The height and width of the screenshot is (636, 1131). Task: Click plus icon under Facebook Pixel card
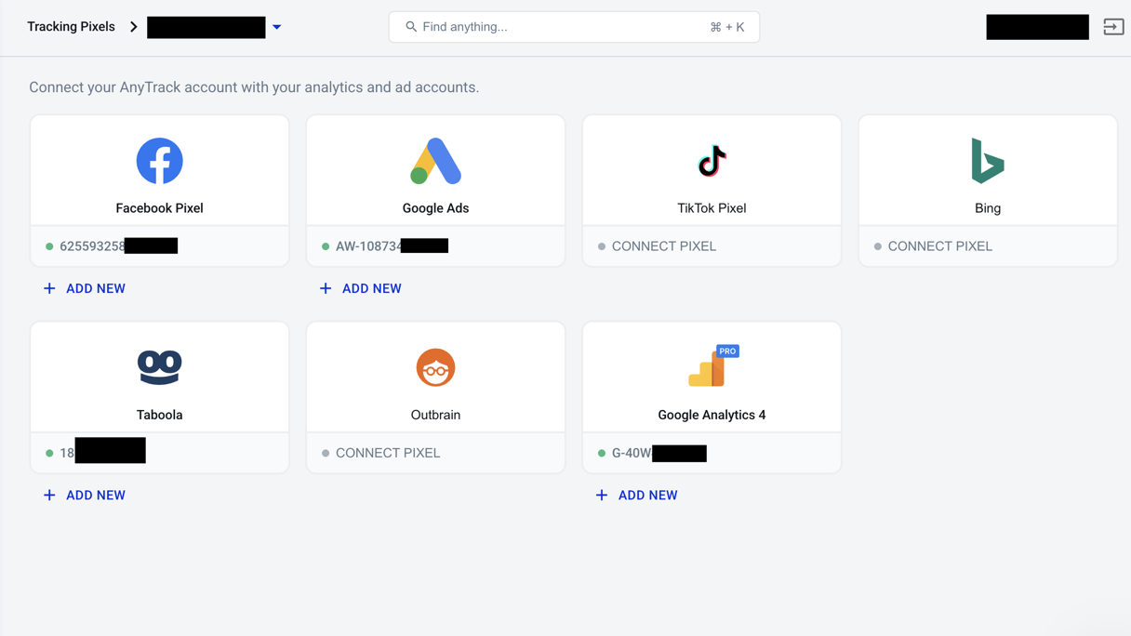[x=49, y=288]
